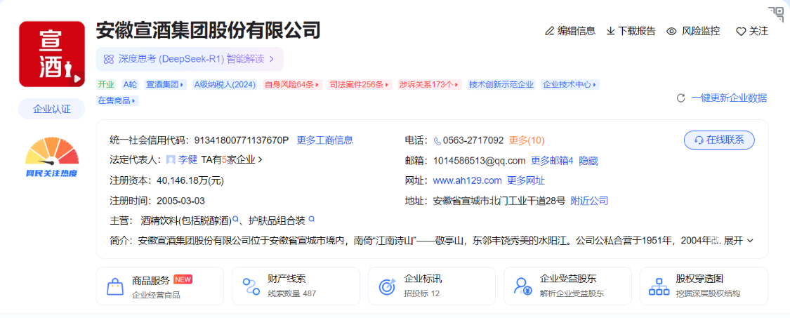Screen dimensions: 790x318
Task: Expand the 自身风险64条 tag
Action: coord(292,84)
